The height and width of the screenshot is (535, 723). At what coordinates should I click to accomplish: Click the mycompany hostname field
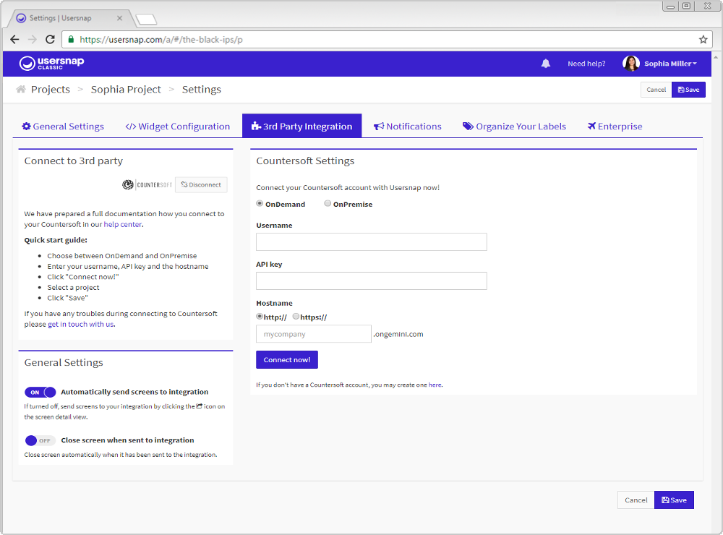[314, 334]
